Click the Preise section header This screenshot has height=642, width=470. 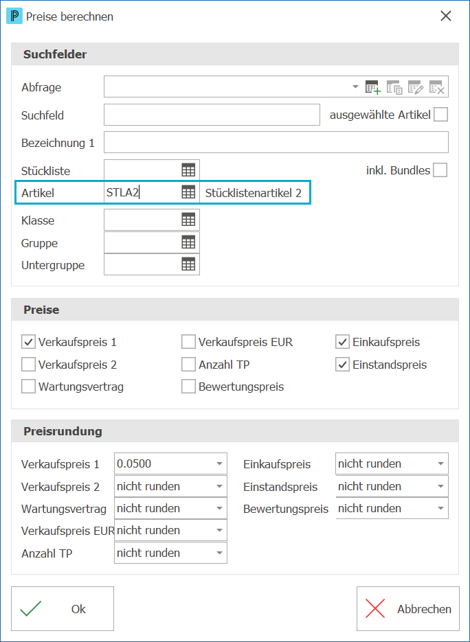[235, 310]
